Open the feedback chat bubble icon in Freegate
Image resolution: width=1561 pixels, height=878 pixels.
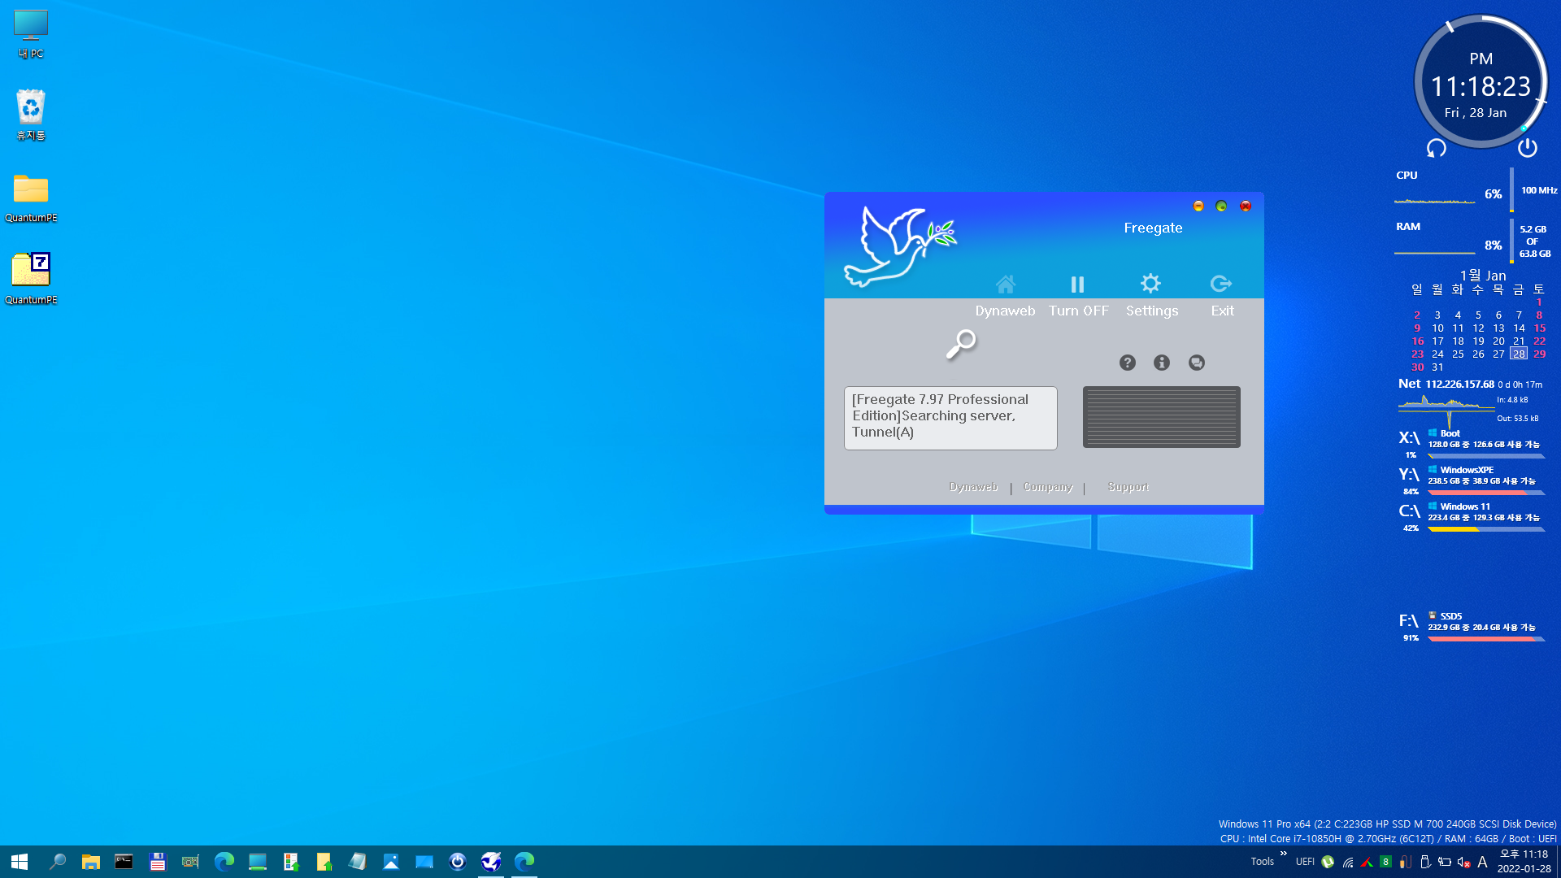(x=1197, y=363)
